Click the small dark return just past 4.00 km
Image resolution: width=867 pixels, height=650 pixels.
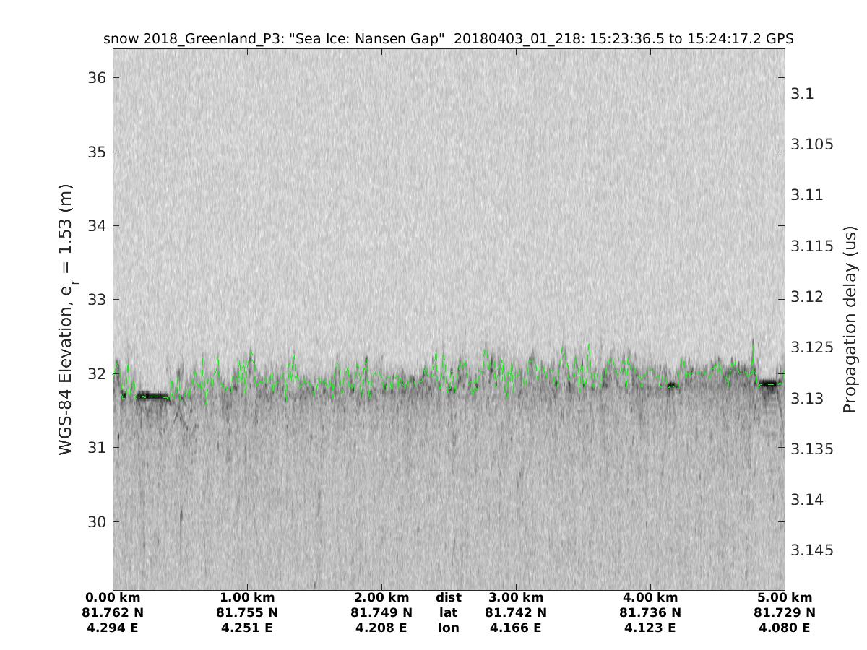(x=671, y=386)
